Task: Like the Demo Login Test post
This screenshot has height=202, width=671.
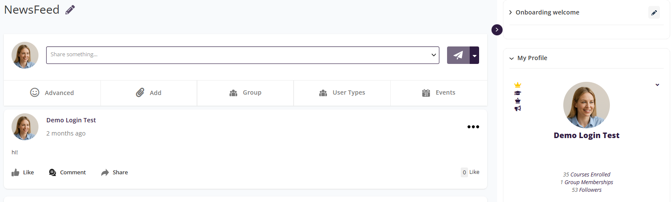Action: [x=23, y=173]
